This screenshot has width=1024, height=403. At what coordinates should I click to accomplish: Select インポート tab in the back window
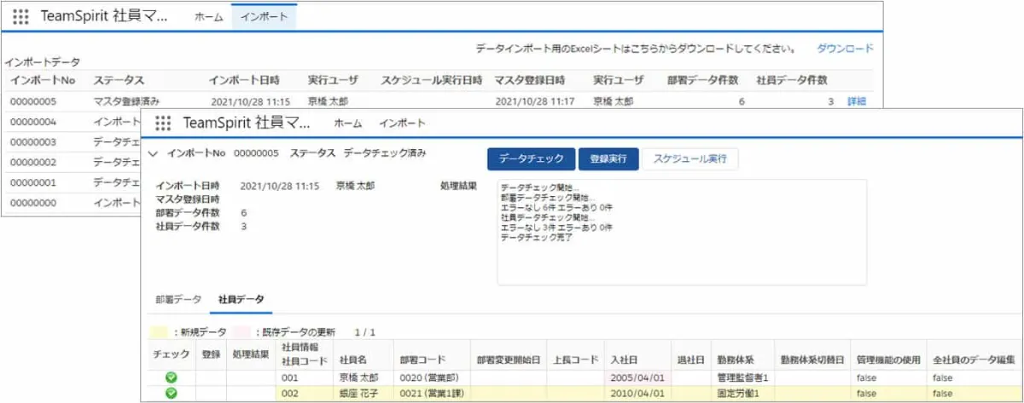(x=264, y=17)
